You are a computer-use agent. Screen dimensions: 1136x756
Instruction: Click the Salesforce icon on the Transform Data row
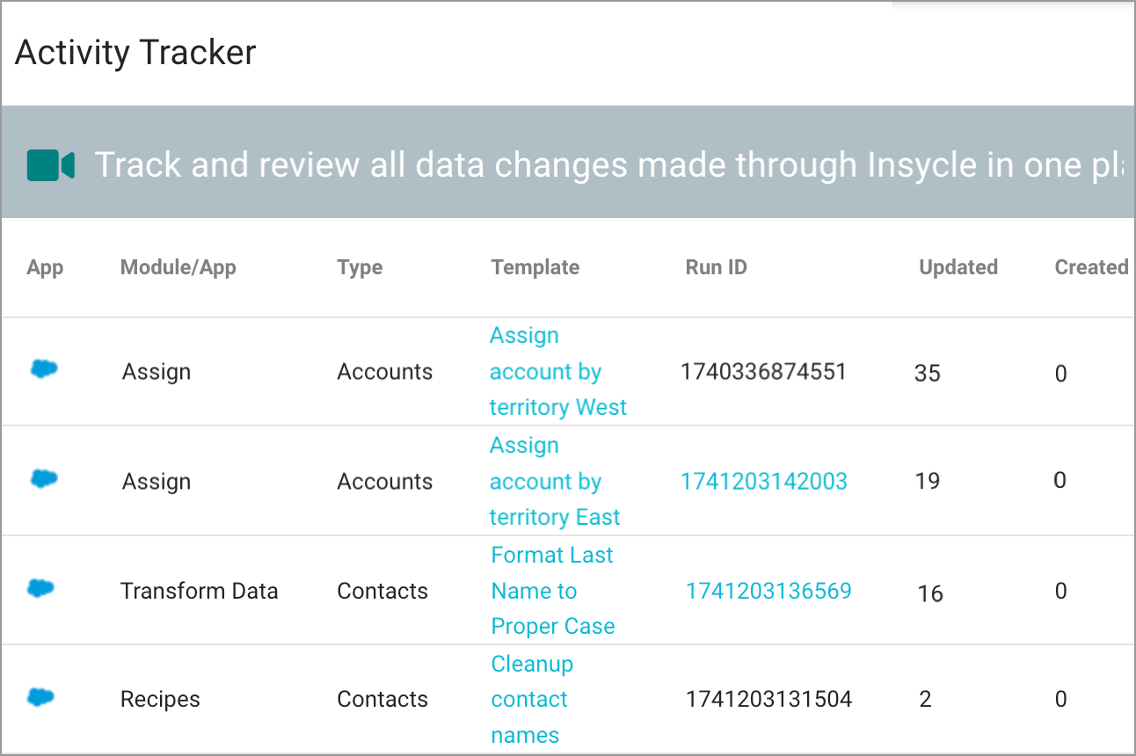pyautogui.click(x=43, y=590)
